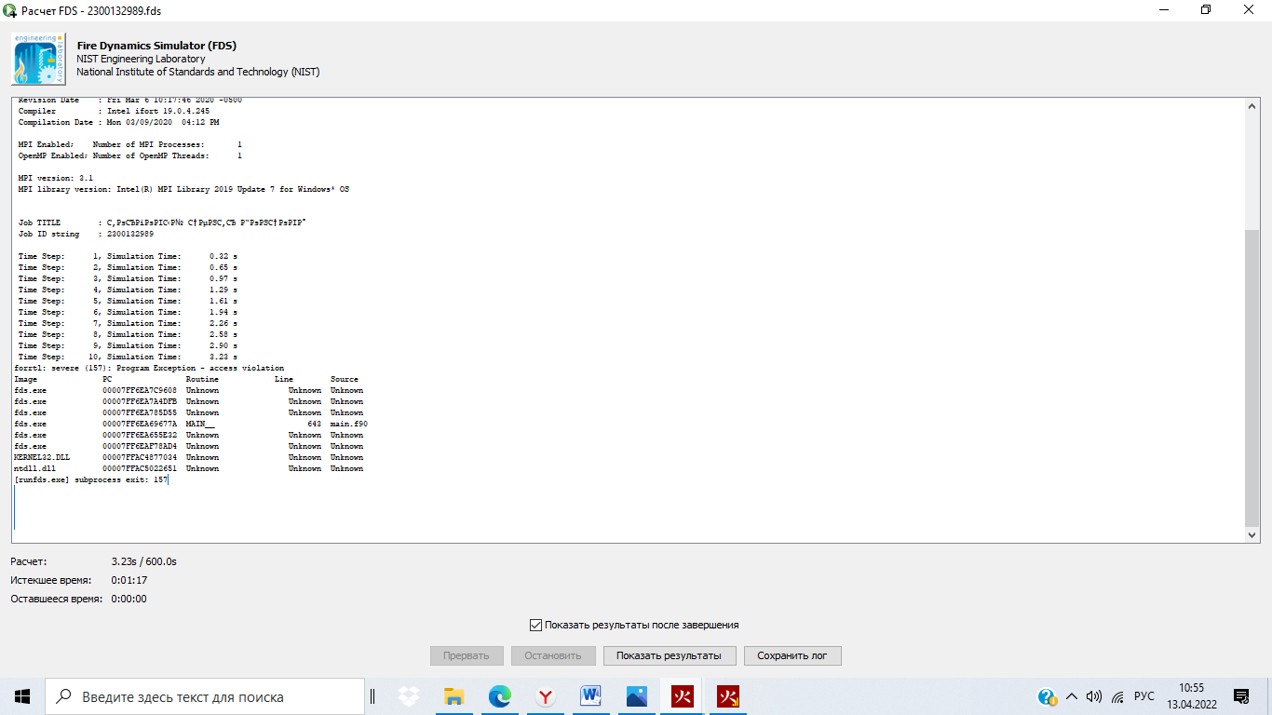The width and height of the screenshot is (1272, 715).
Task: Switch the 'РУС' input language indicator
Action: point(1144,696)
